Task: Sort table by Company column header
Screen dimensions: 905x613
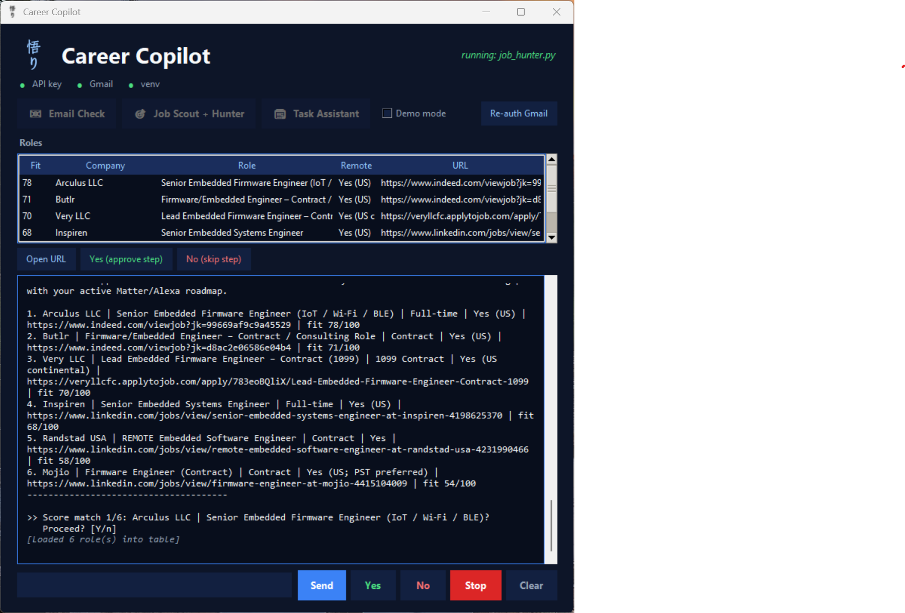Action: 105,165
